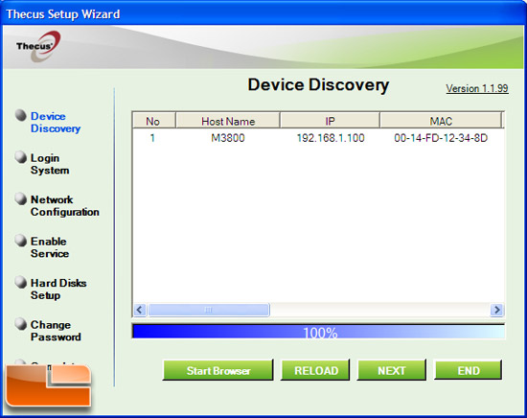Click the scroll right arrow of device list

[x=496, y=310]
